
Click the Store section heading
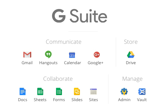(131, 42)
